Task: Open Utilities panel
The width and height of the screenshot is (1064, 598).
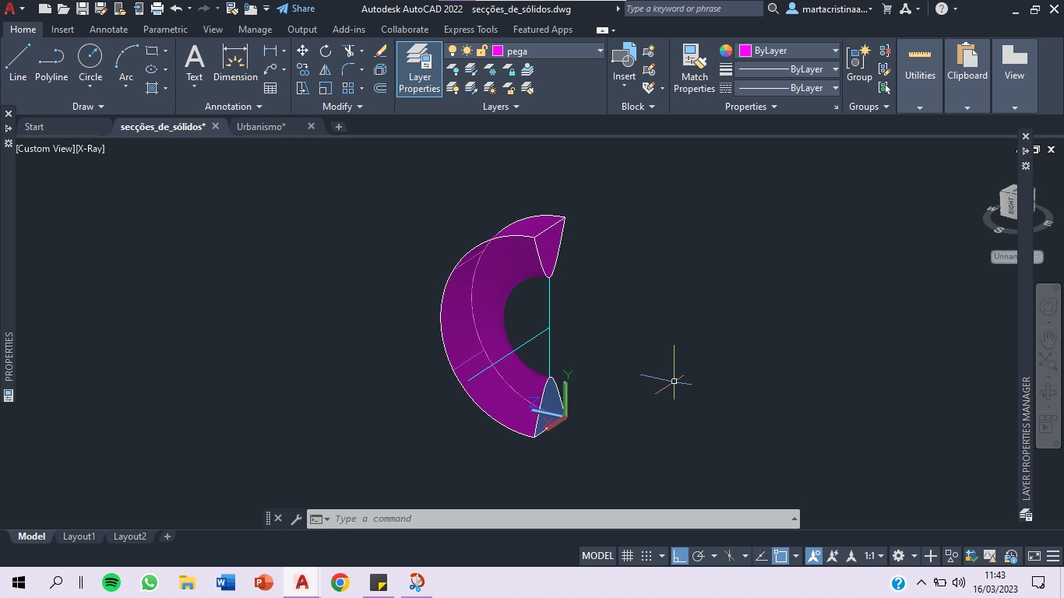Action: point(920,76)
